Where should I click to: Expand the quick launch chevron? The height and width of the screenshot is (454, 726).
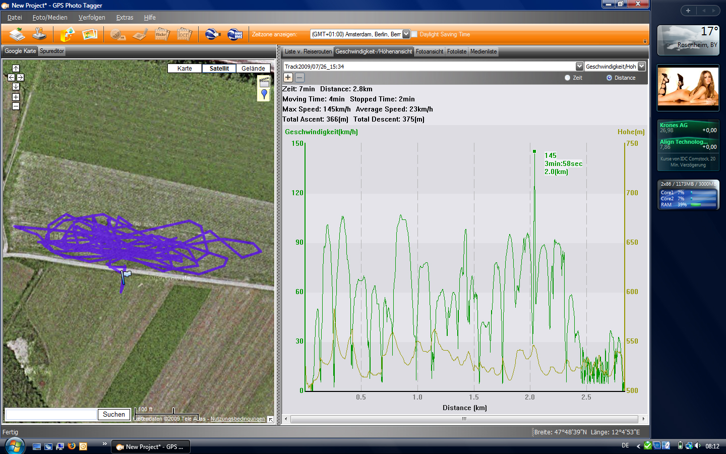pos(105,443)
